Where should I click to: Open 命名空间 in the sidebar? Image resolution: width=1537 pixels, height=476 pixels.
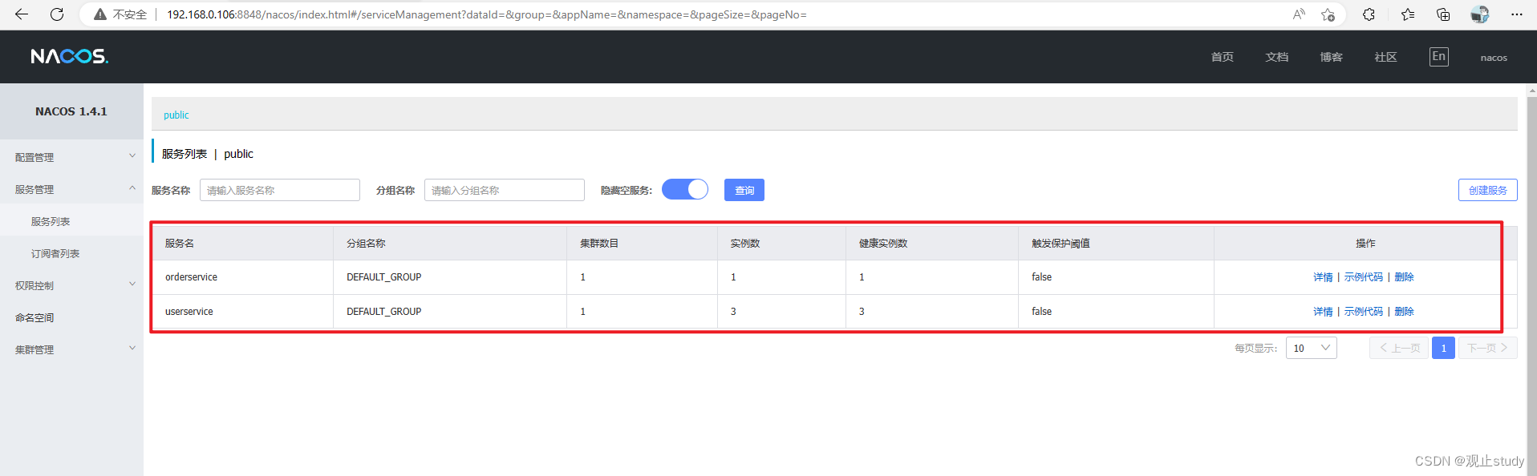tap(34, 317)
